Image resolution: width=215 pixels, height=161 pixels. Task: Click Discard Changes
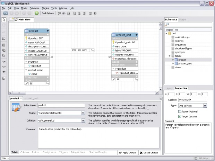click(x=149, y=153)
